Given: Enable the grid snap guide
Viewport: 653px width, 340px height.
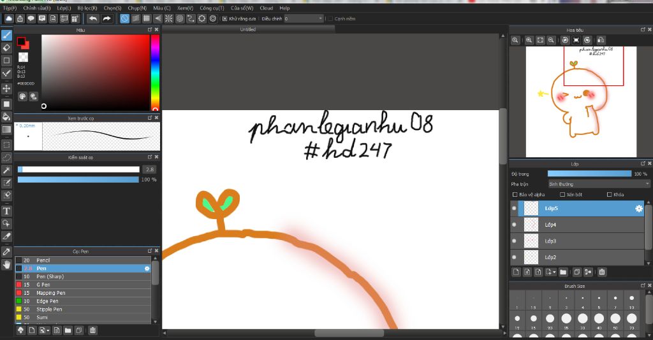Looking at the screenshot, I should [147, 18].
